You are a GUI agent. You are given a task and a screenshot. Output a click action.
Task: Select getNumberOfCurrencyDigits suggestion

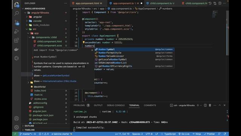click(x=134, y=66)
